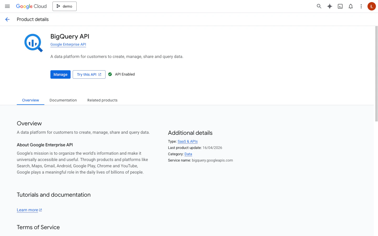Viewport: 378px width, 236px height.
Task: Click the green API Enabled checkmark icon
Action: (x=110, y=74)
